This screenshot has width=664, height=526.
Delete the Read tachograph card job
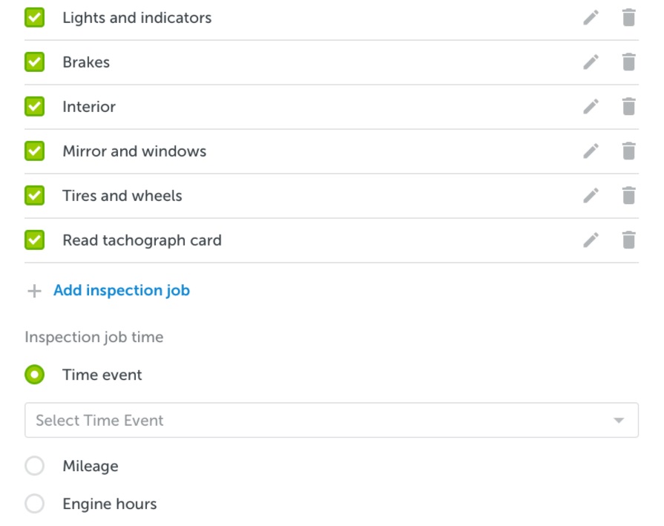[629, 240]
